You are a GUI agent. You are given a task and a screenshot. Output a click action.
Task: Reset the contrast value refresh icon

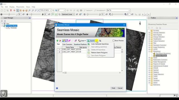coord(49,14)
